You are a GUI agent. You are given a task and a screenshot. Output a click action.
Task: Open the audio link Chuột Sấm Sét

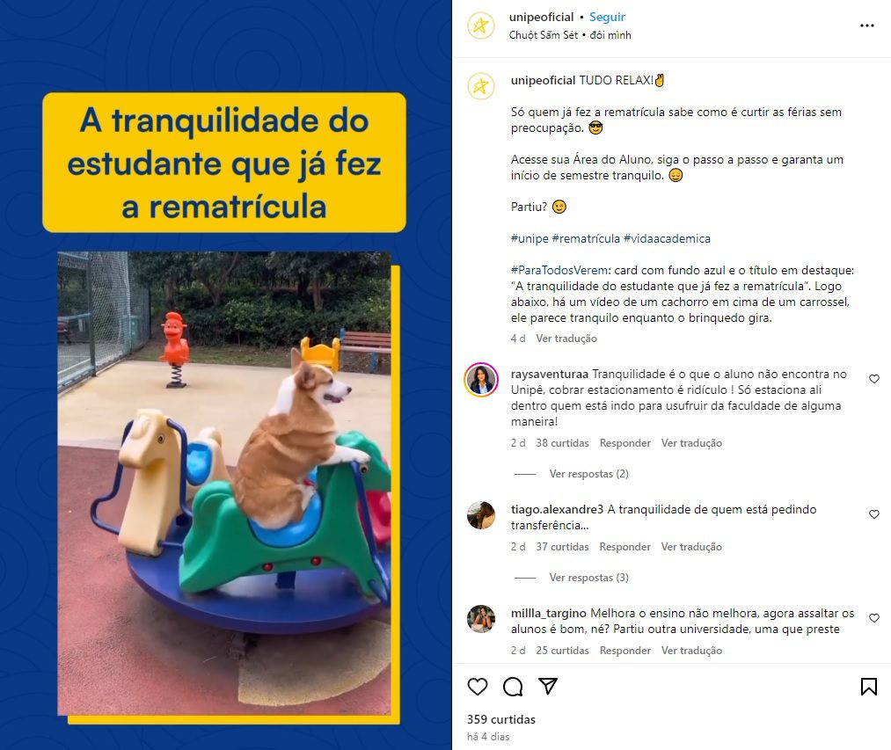click(544, 35)
